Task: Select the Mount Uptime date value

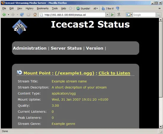Action: 80,100
